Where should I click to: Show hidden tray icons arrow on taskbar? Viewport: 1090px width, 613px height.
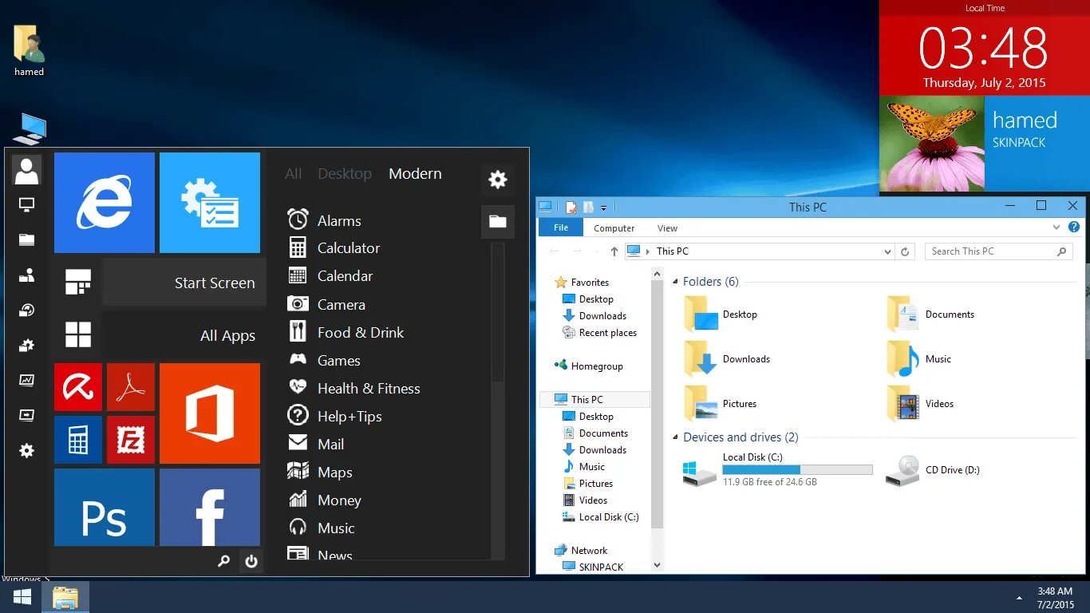coord(1019,597)
